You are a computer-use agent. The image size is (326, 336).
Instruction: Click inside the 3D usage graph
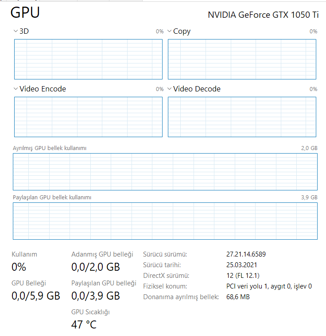click(x=89, y=59)
